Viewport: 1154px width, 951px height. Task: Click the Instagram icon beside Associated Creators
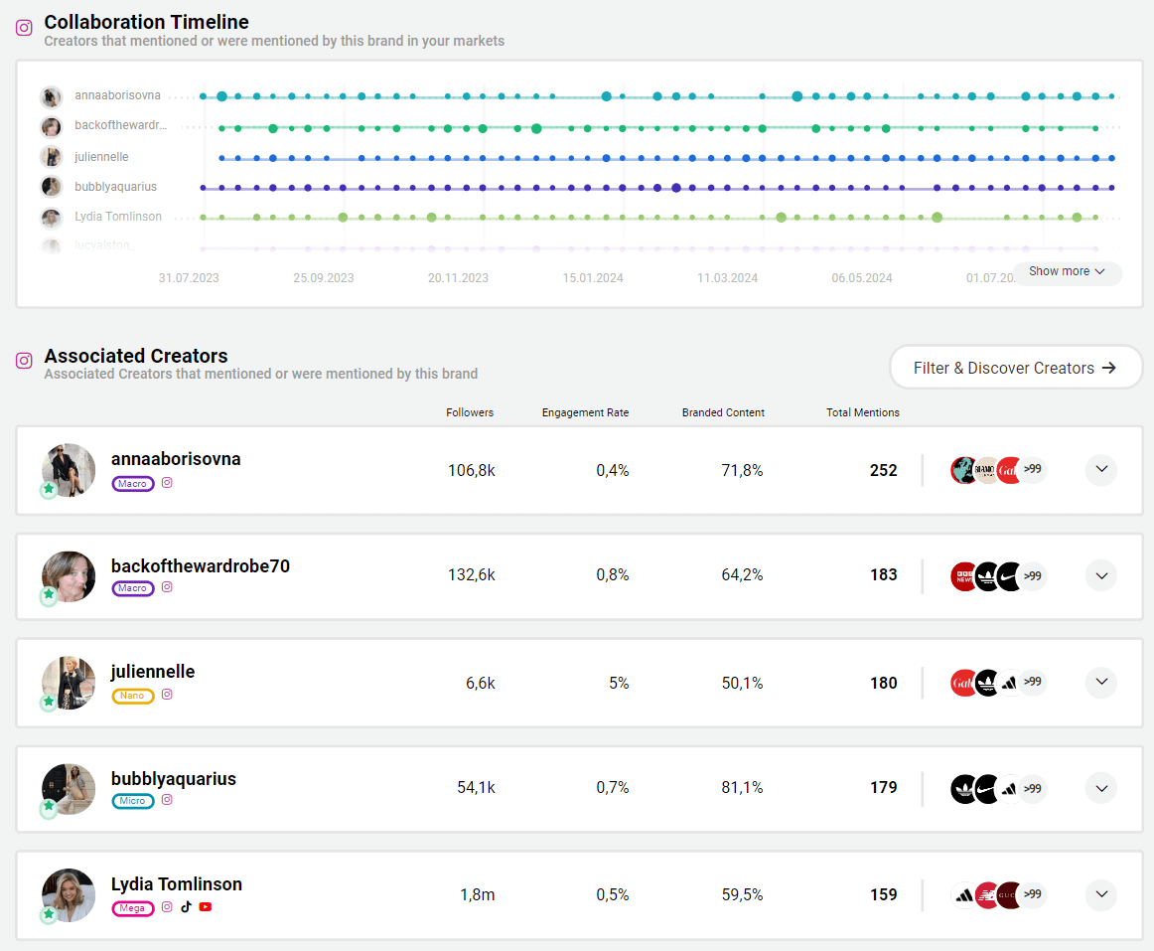click(x=25, y=362)
